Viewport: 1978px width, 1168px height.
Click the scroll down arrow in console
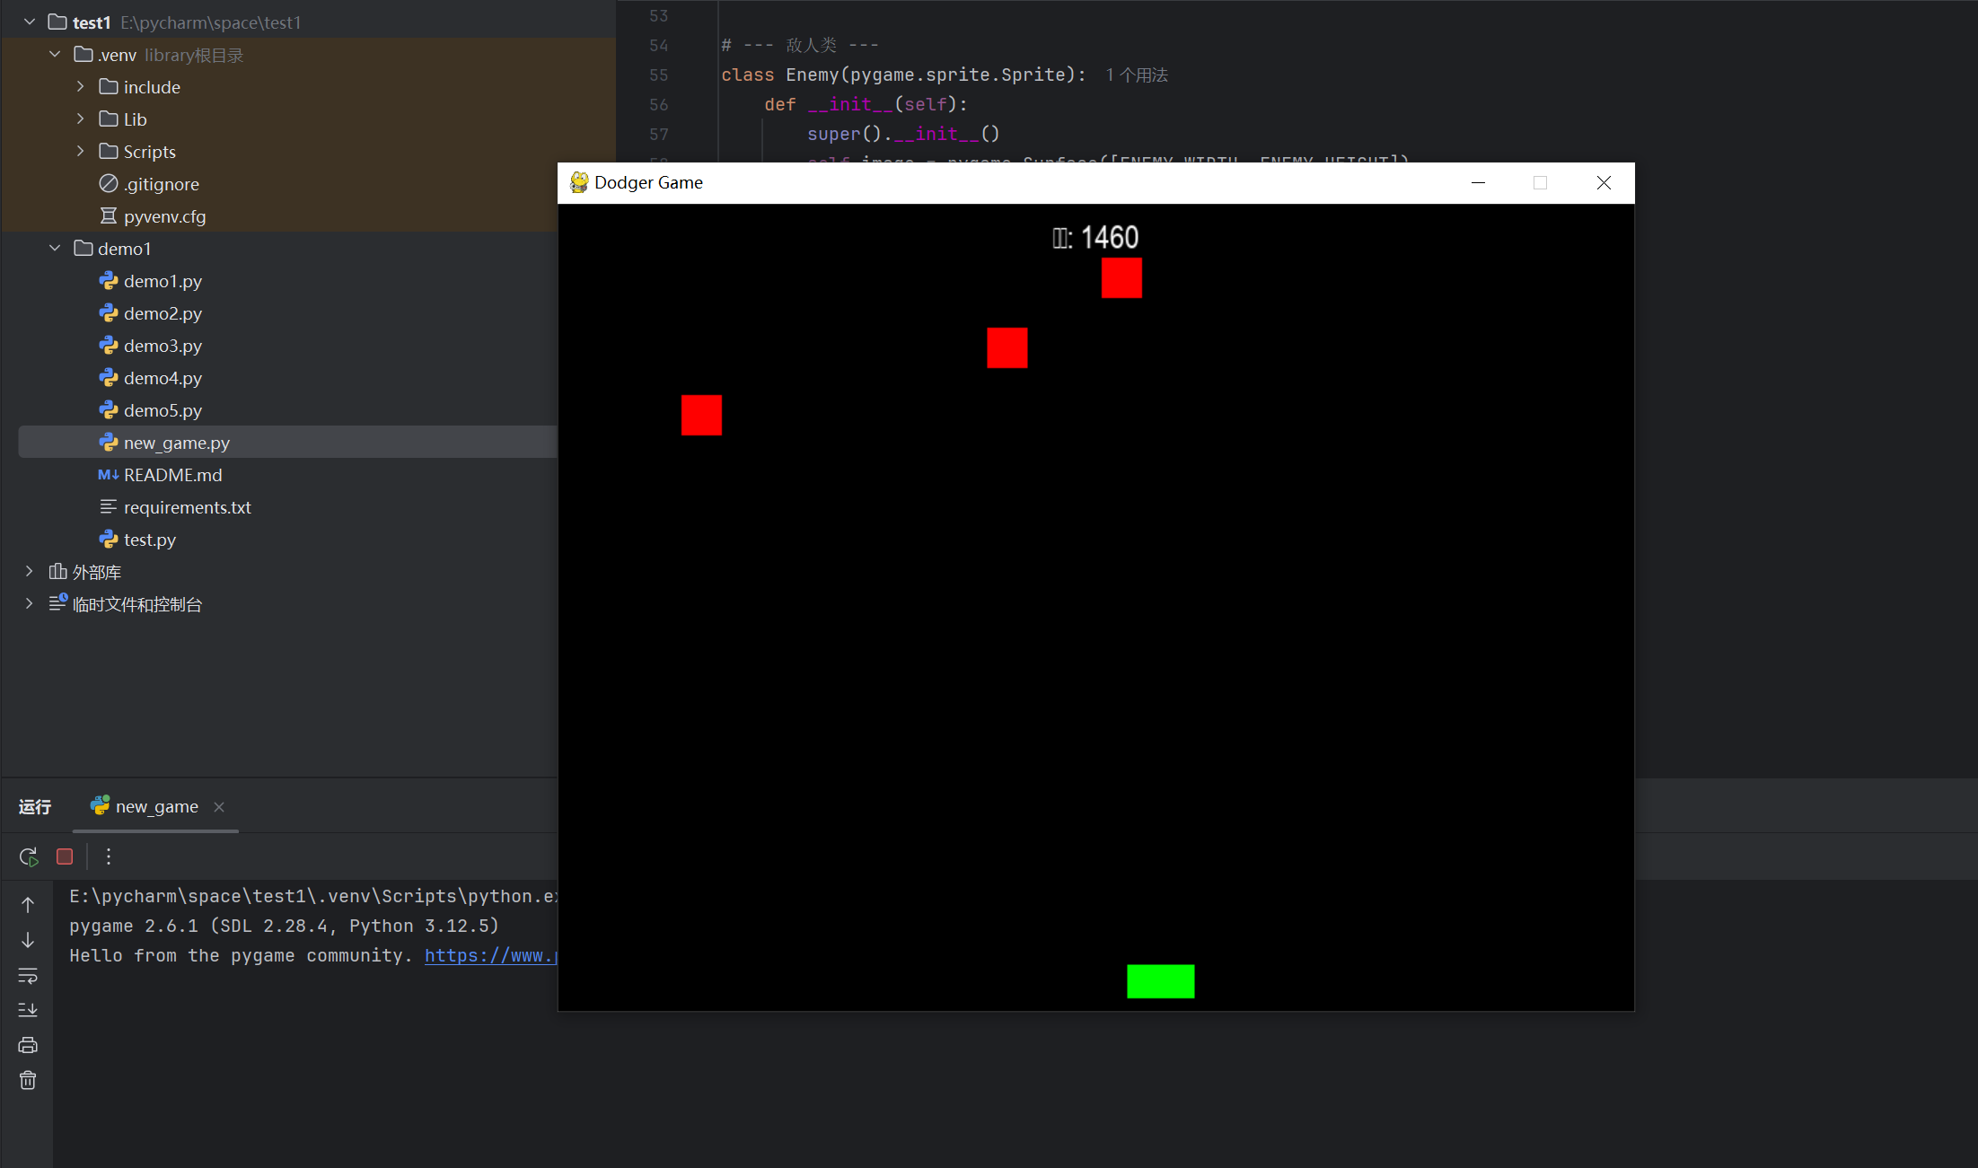(28, 940)
